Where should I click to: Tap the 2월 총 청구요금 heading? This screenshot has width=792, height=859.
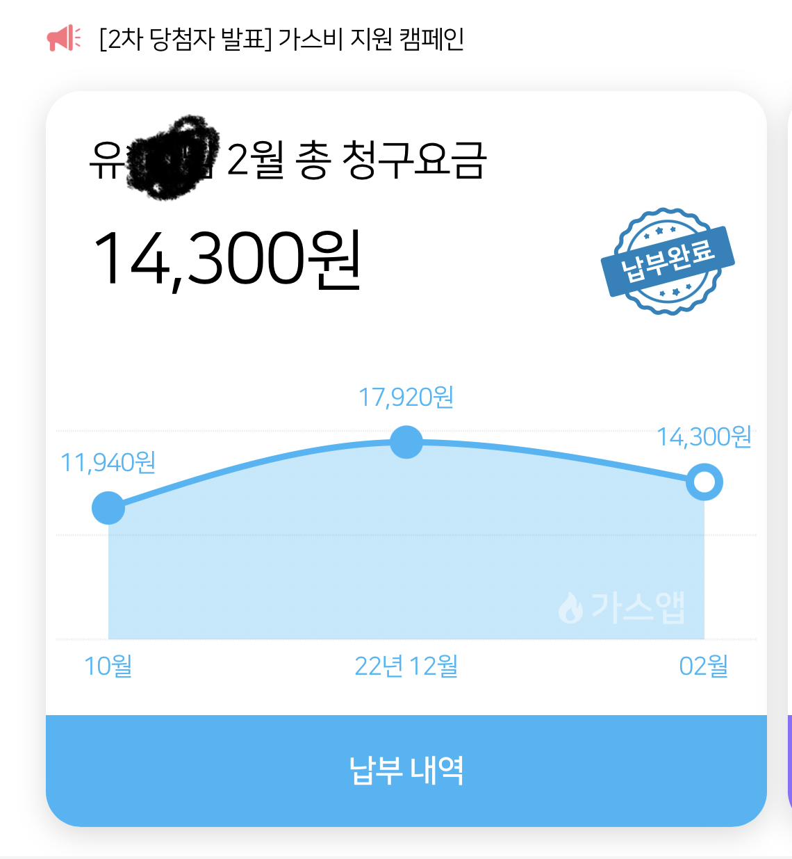357,160
